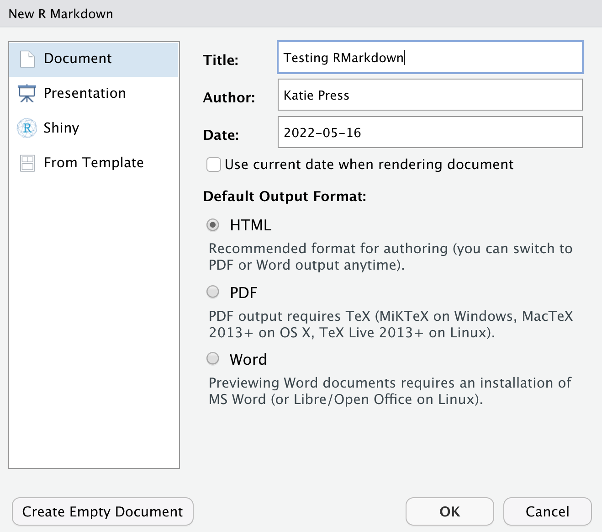Click into the Date text field

[x=430, y=132]
